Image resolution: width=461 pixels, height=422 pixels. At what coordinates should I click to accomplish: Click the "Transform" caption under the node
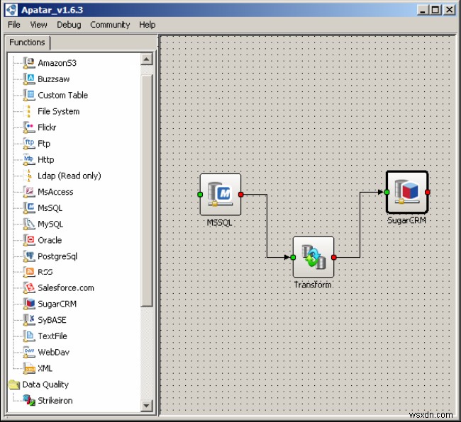pos(313,285)
